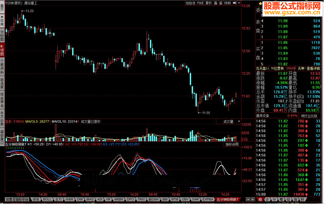Select the TRIX indicator tab
324x204 pixels.
141,199
